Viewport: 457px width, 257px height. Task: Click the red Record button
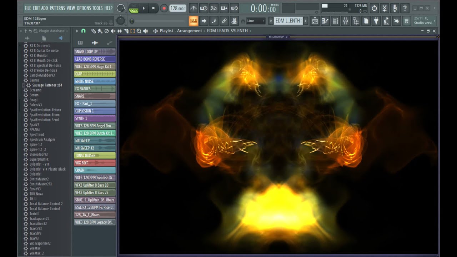click(164, 8)
